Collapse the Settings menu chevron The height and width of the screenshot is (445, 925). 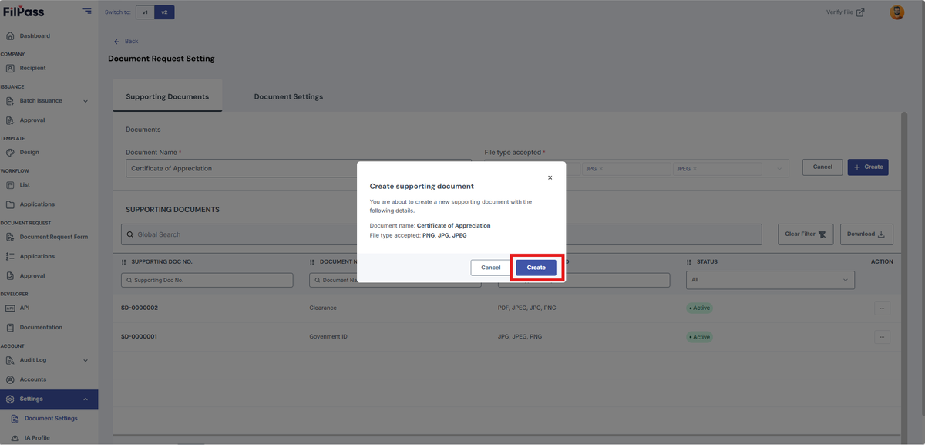pos(86,399)
